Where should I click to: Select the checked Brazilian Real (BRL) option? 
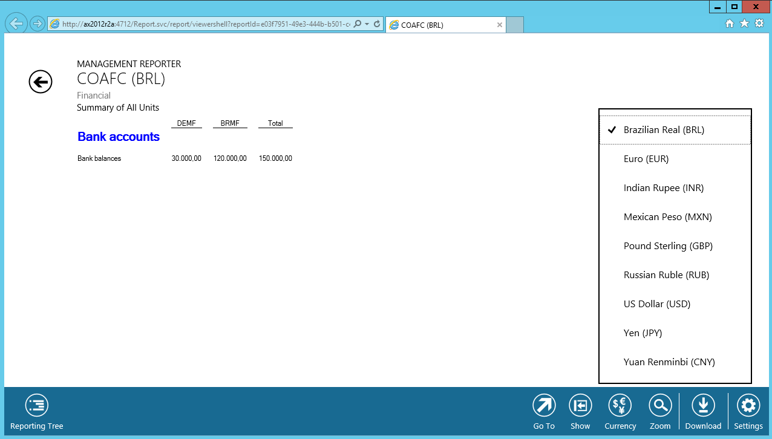(664, 130)
